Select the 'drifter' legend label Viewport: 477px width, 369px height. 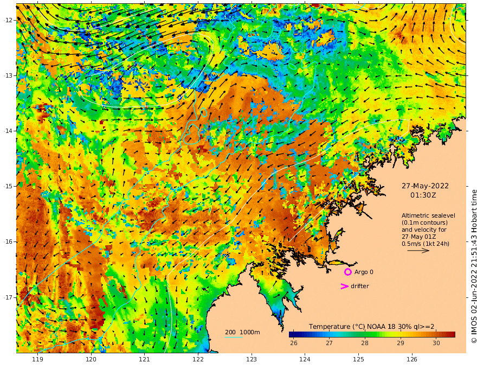[x=360, y=286]
